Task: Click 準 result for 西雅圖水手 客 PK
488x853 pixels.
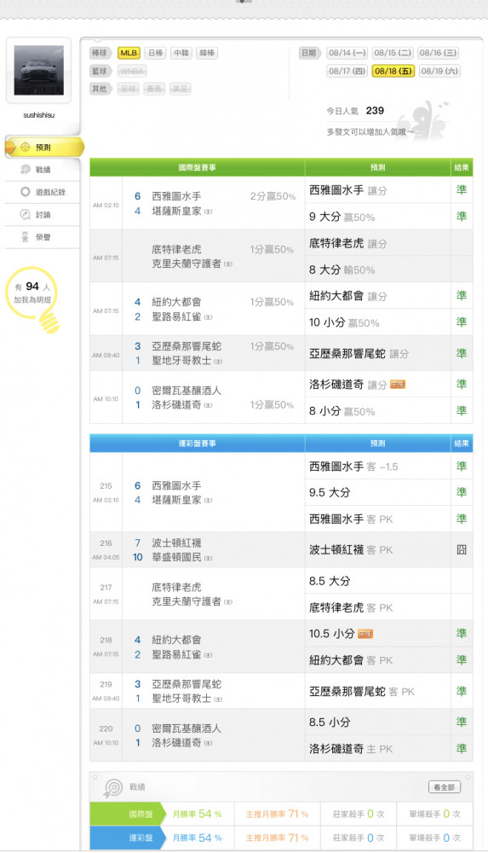Action: [462, 519]
